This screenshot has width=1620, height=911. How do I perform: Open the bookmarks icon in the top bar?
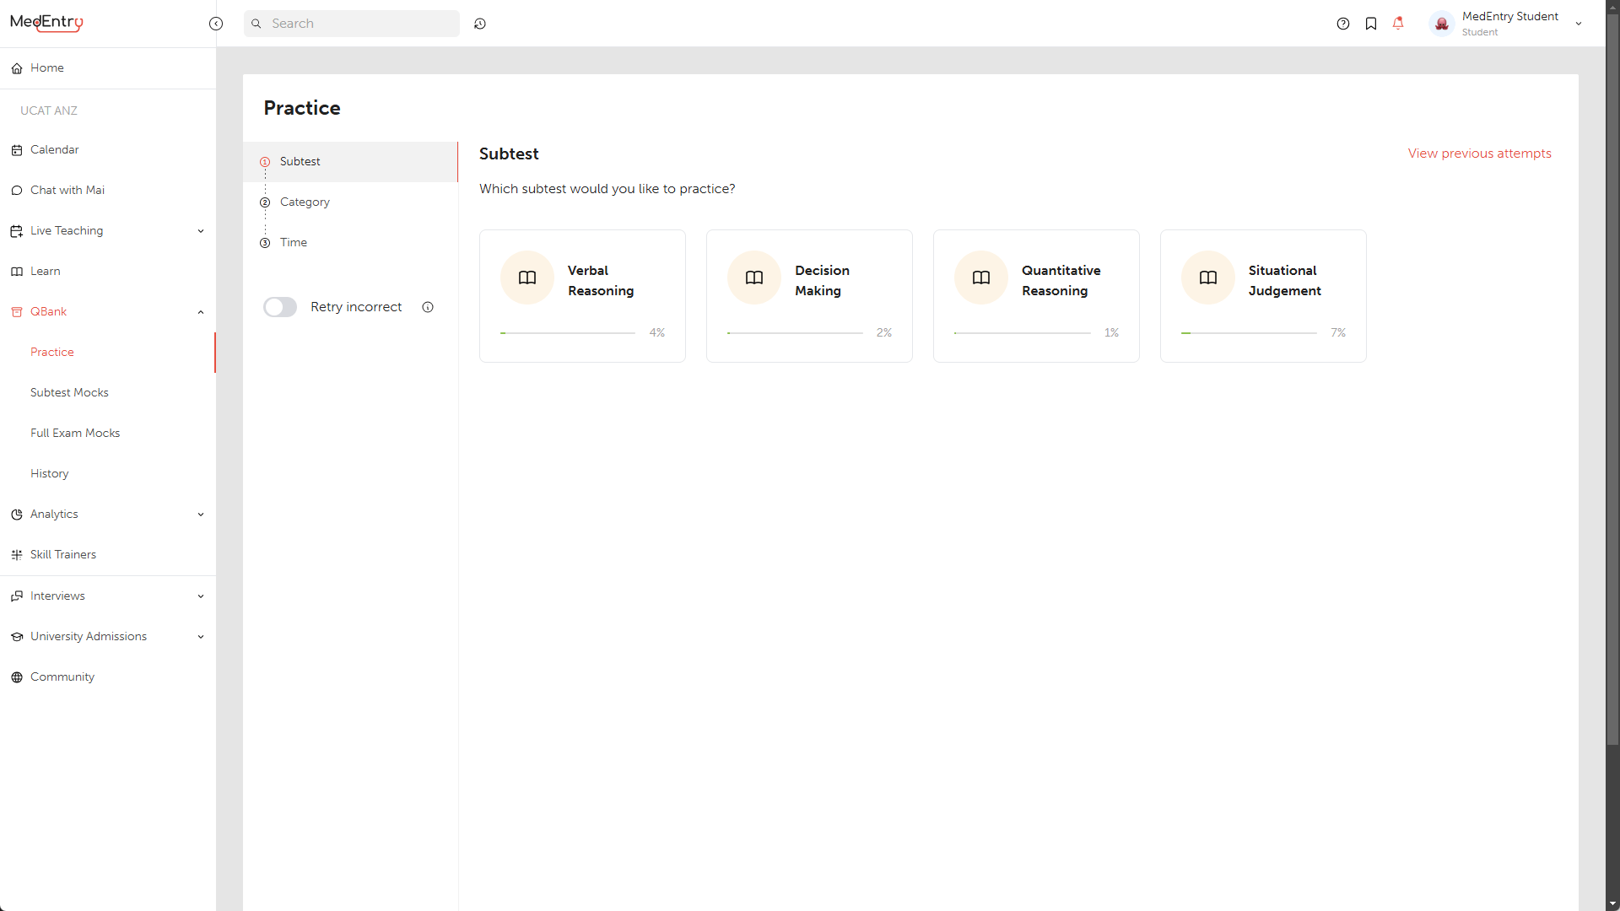click(x=1371, y=23)
